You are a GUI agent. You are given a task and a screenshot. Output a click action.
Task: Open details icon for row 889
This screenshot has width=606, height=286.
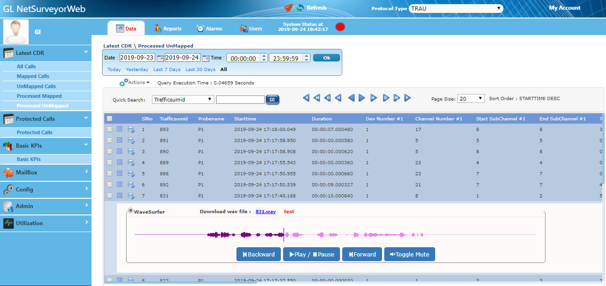tap(120, 162)
